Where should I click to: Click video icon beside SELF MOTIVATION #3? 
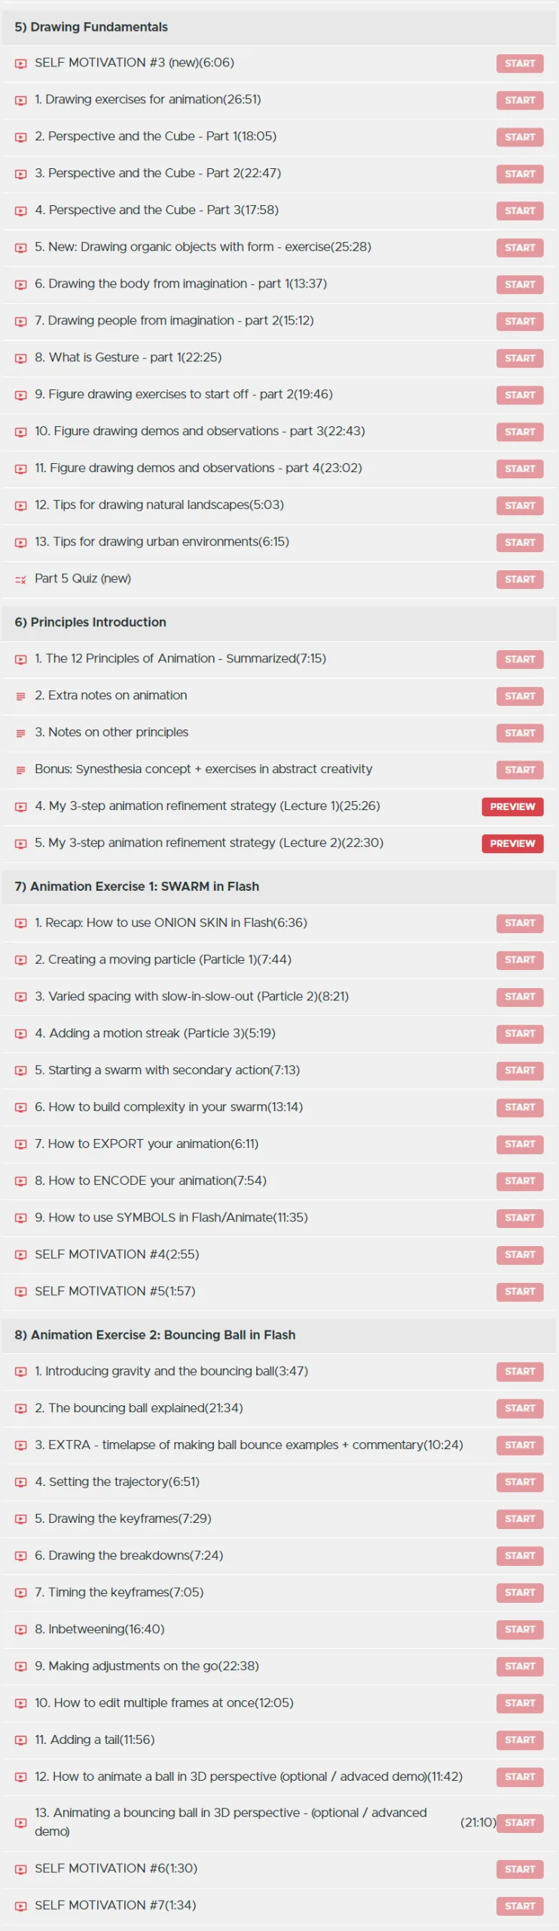click(21, 64)
